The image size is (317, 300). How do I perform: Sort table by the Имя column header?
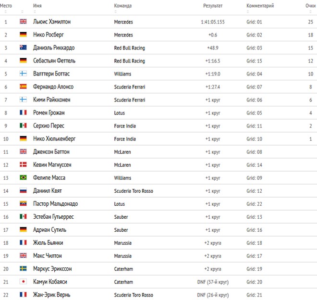tap(37, 6)
